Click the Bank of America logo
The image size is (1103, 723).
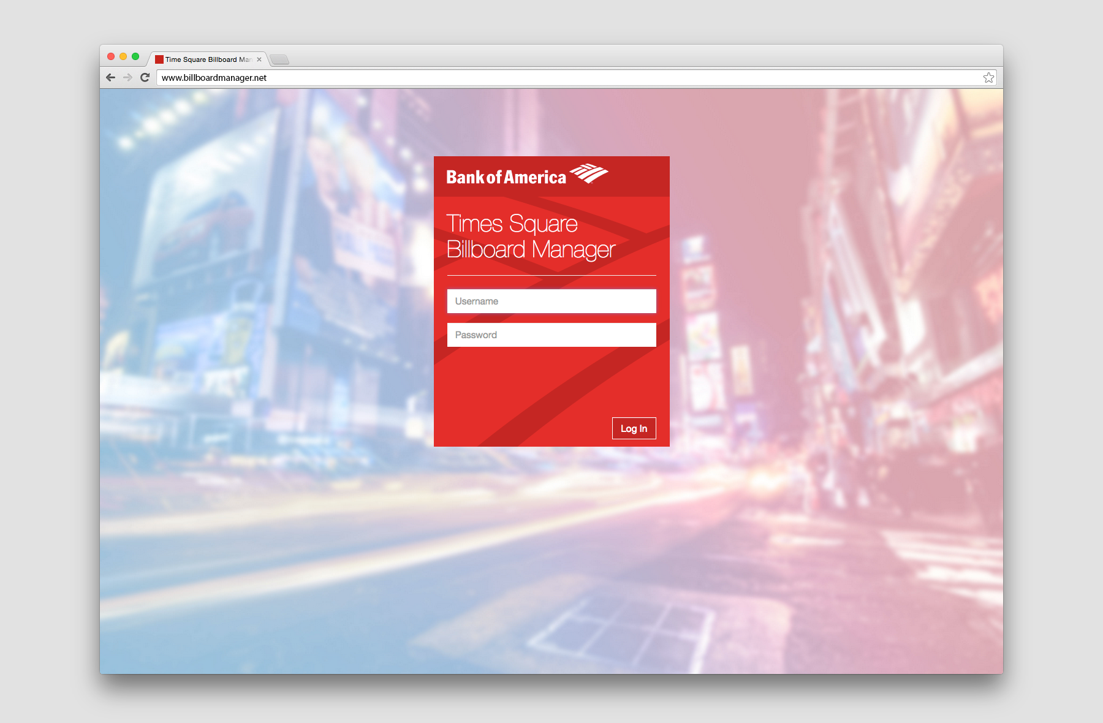click(527, 175)
